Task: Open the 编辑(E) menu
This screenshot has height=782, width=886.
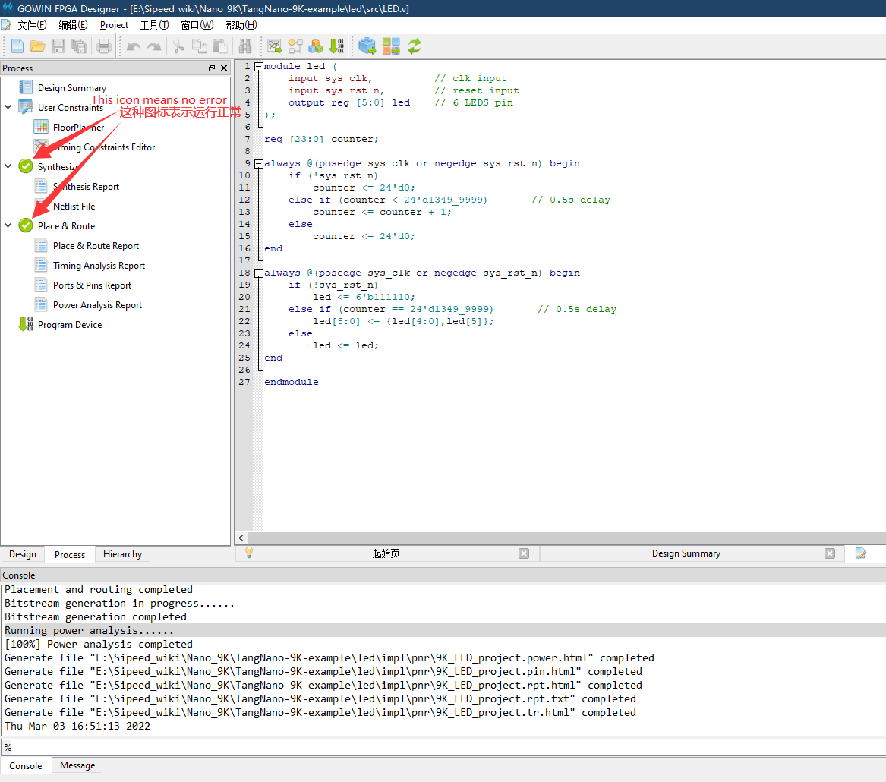Action: point(73,25)
